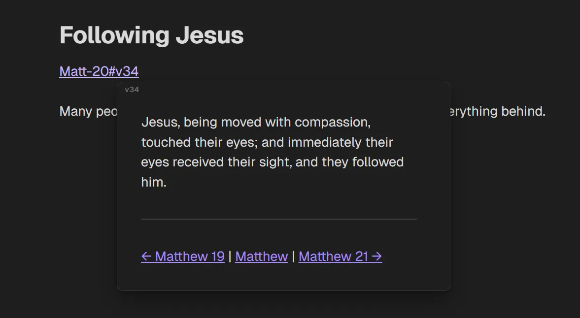Navigate to Matthew 19 via its link
This screenshot has height=318, width=580.
(x=190, y=256)
